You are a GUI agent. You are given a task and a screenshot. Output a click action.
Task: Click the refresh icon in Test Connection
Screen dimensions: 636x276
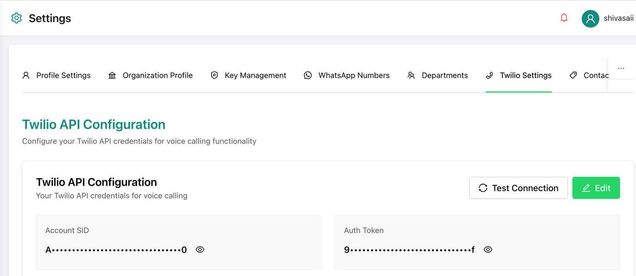[x=483, y=188]
